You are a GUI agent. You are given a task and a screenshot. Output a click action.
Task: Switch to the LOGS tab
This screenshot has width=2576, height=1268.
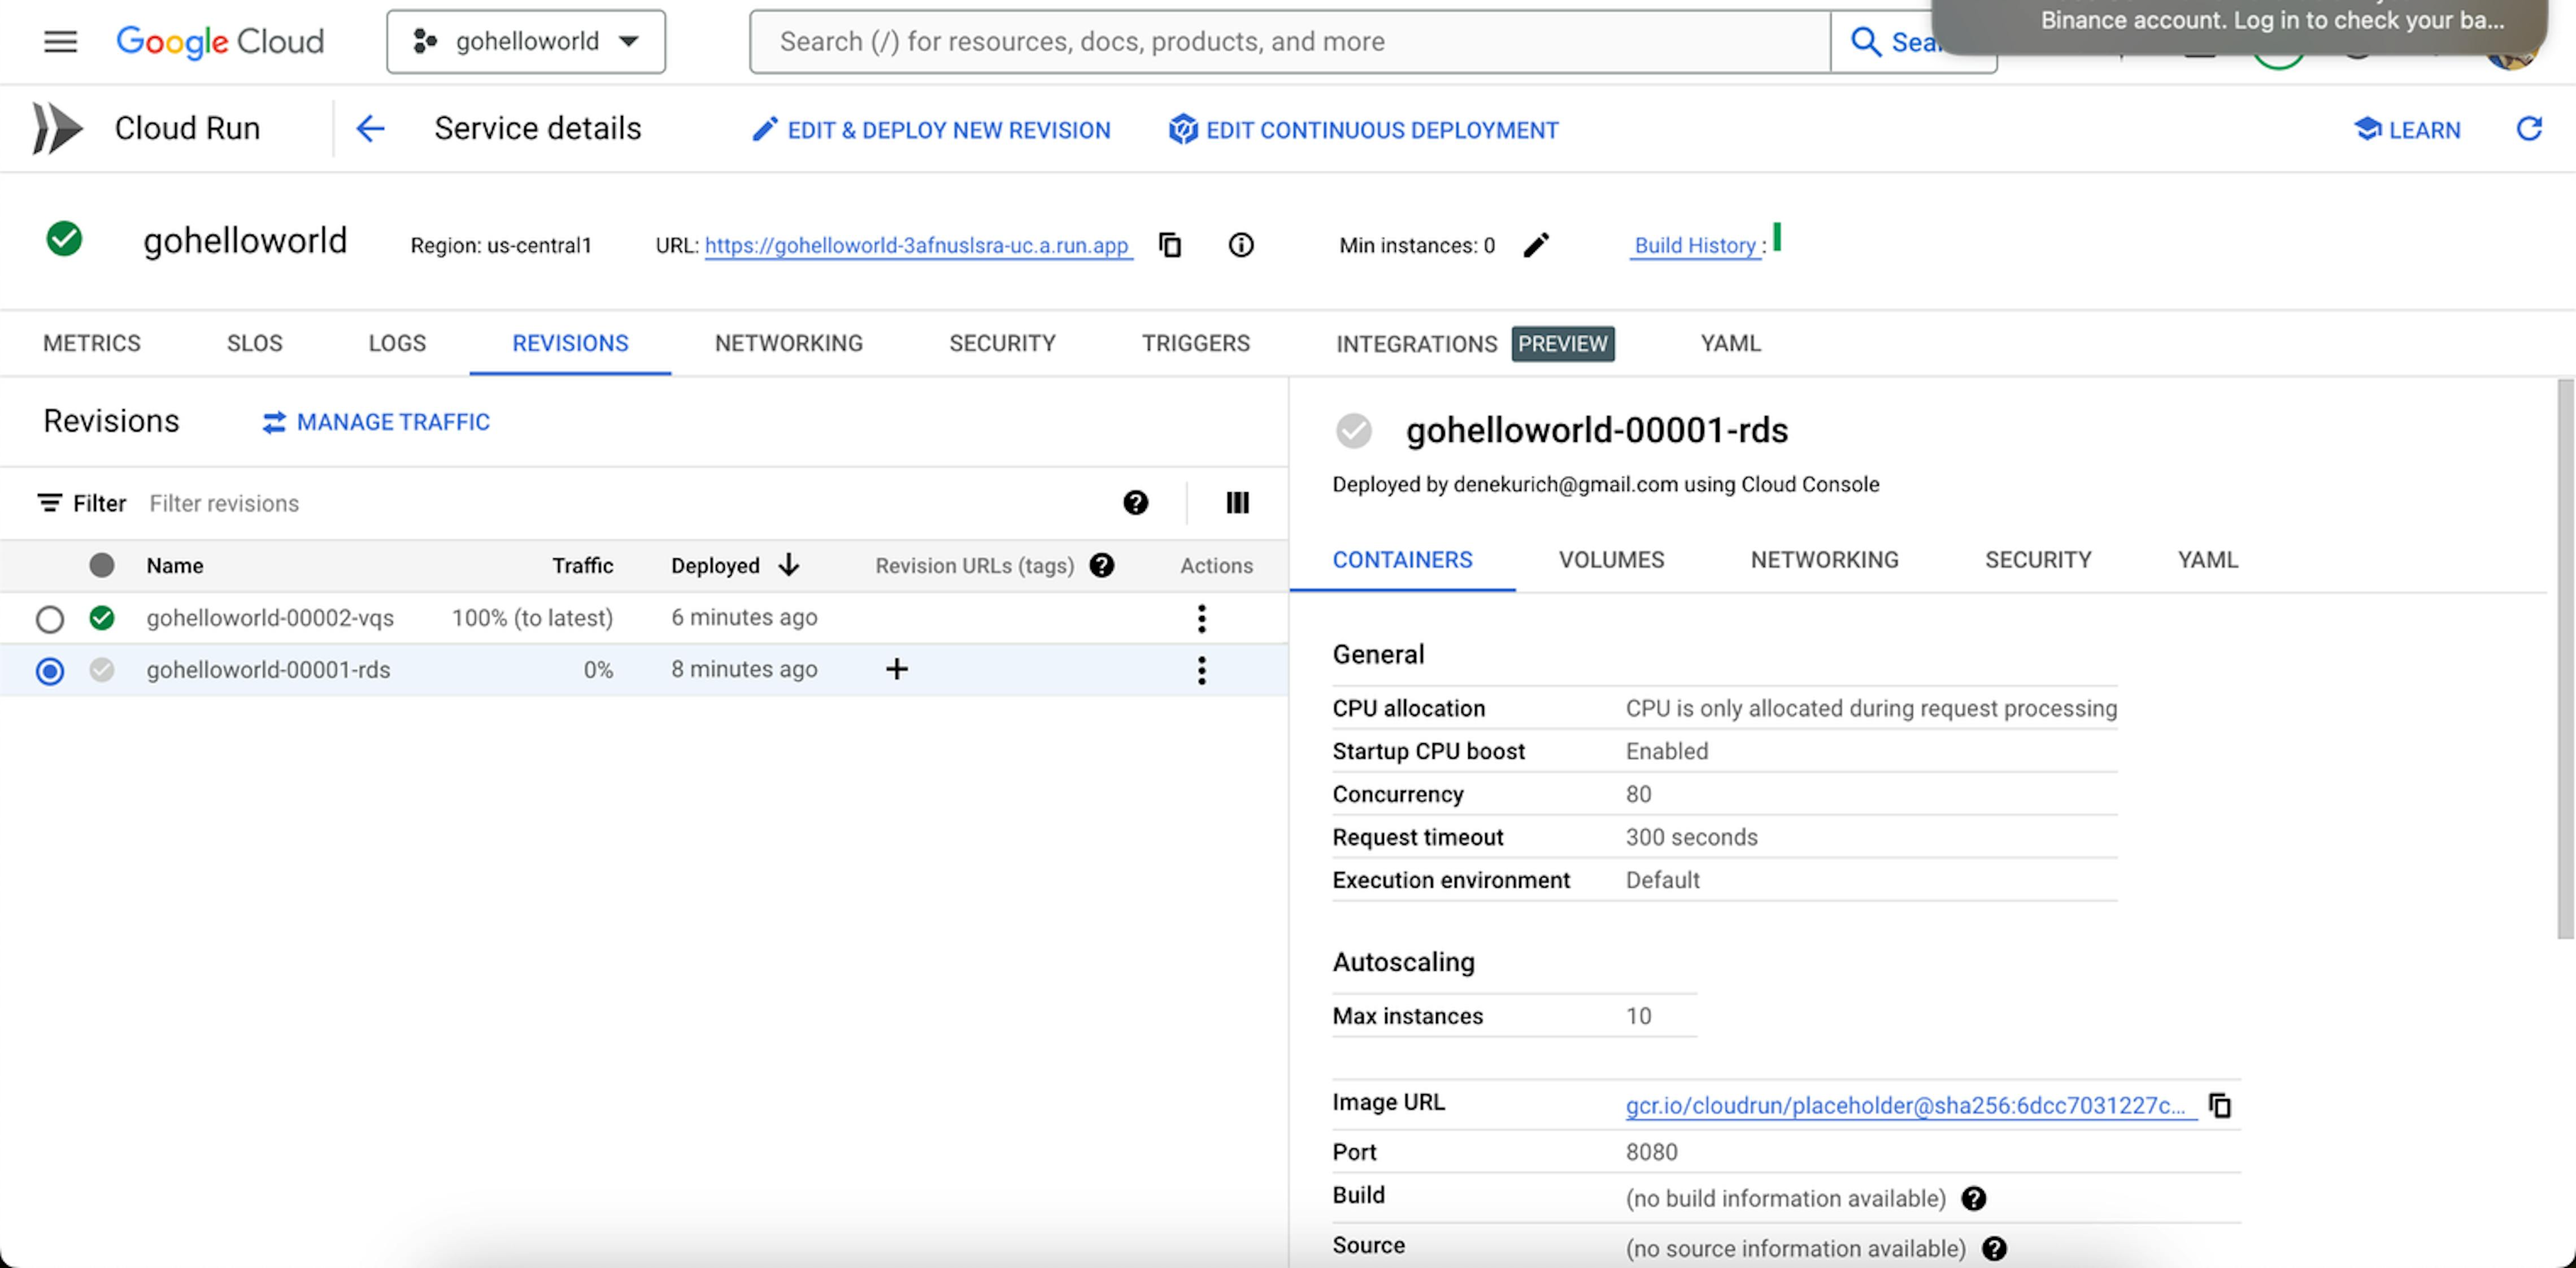[397, 343]
